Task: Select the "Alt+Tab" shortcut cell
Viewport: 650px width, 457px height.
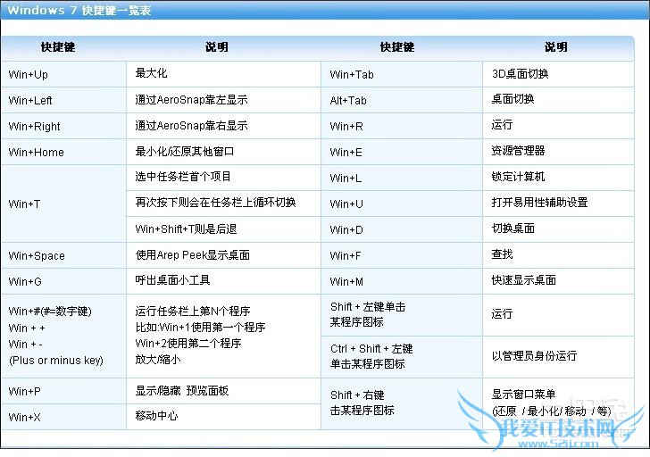Action: [x=402, y=100]
